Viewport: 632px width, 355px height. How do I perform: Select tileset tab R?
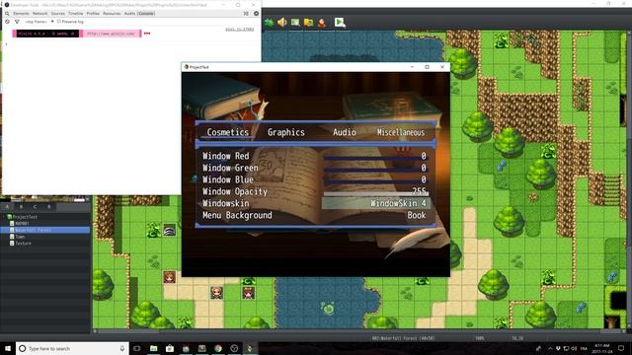coord(49,206)
